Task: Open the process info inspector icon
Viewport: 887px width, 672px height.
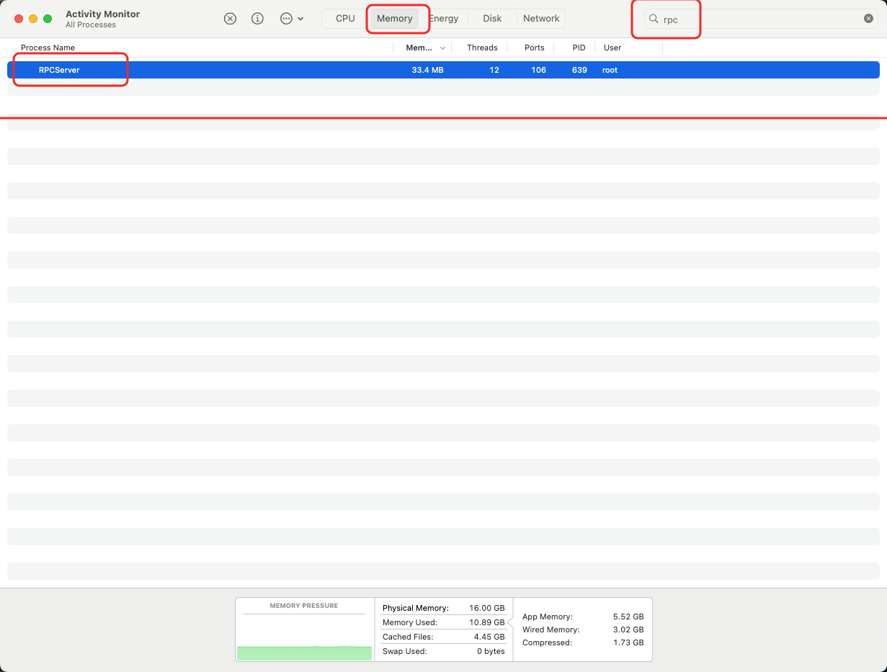Action: tap(257, 19)
